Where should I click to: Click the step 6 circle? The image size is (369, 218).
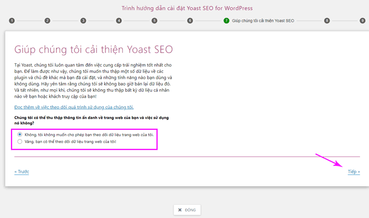coord(190,21)
